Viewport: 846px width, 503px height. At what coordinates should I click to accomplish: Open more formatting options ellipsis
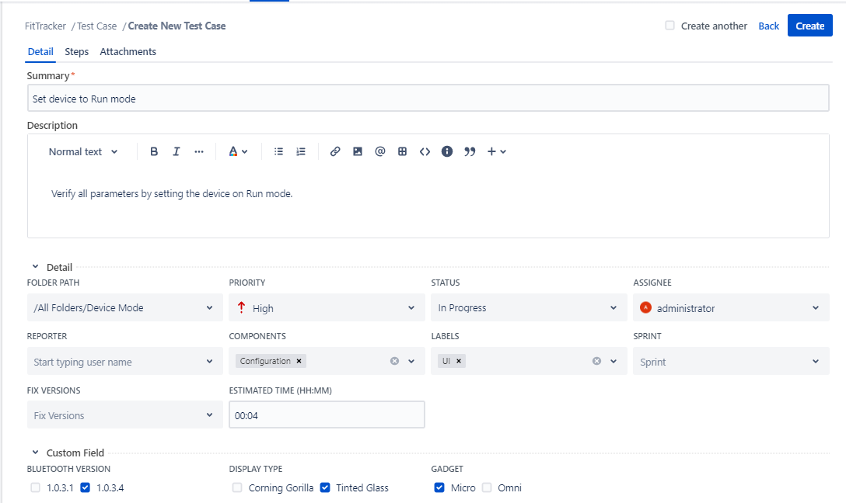pos(199,152)
